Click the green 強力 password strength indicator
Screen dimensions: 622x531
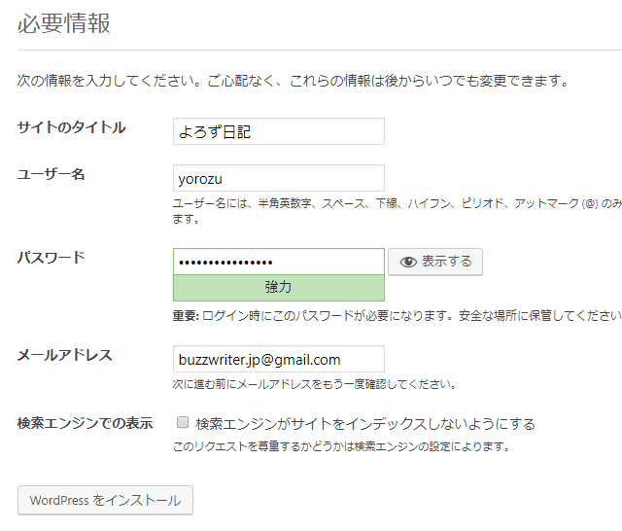(x=278, y=288)
